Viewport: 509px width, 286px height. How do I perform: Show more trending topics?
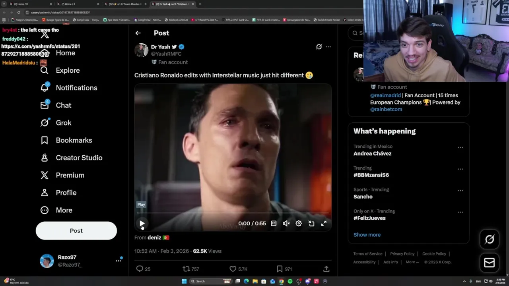click(x=367, y=235)
